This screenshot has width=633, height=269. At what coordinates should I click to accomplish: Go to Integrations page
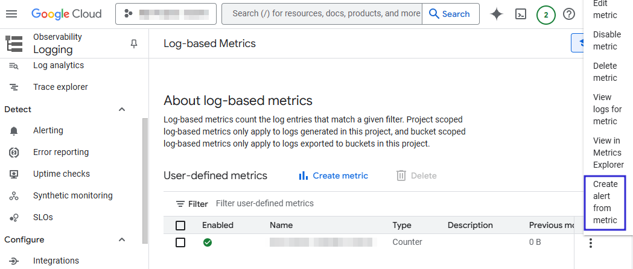(56, 261)
